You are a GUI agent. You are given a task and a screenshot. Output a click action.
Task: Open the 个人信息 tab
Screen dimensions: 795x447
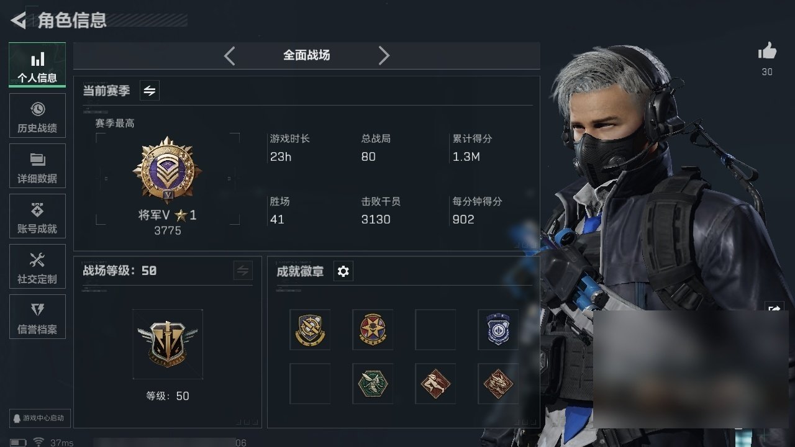(x=37, y=65)
